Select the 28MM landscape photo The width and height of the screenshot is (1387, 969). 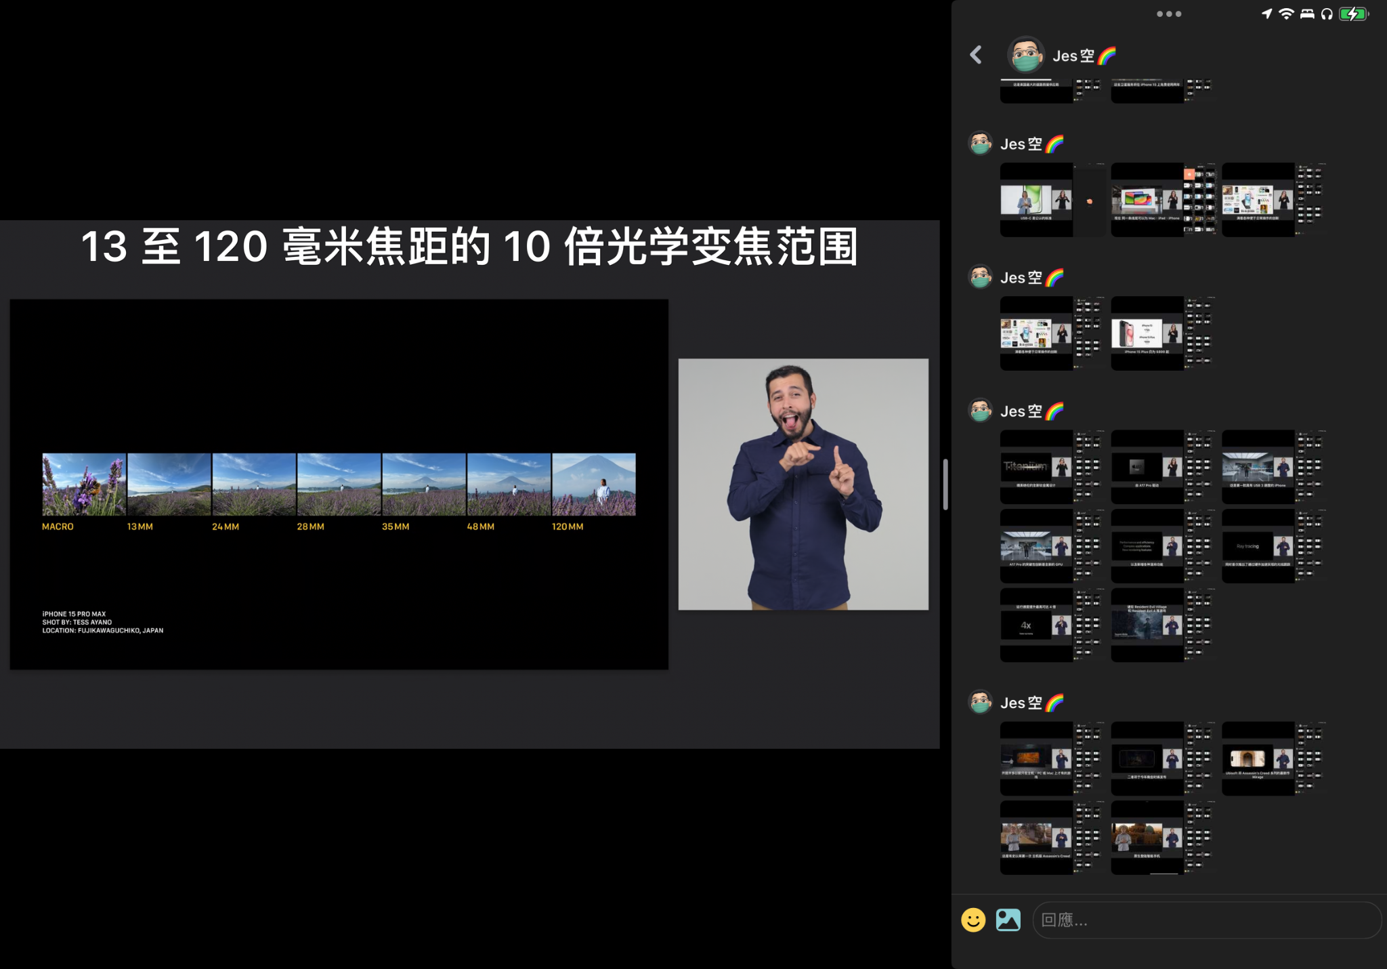click(339, 484)
